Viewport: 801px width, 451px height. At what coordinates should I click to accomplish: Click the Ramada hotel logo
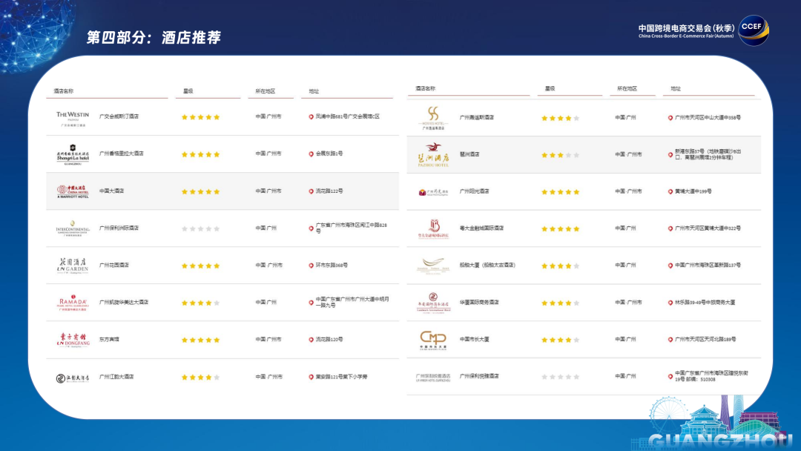tap(73, 303)
